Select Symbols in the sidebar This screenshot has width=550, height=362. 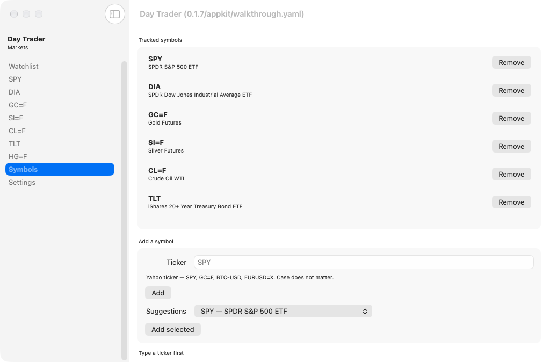[x=60, y=169]
